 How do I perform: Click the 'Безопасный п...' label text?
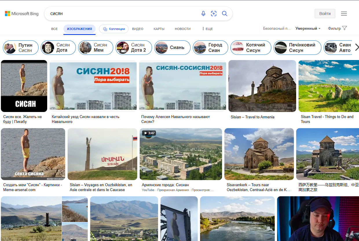277,29
